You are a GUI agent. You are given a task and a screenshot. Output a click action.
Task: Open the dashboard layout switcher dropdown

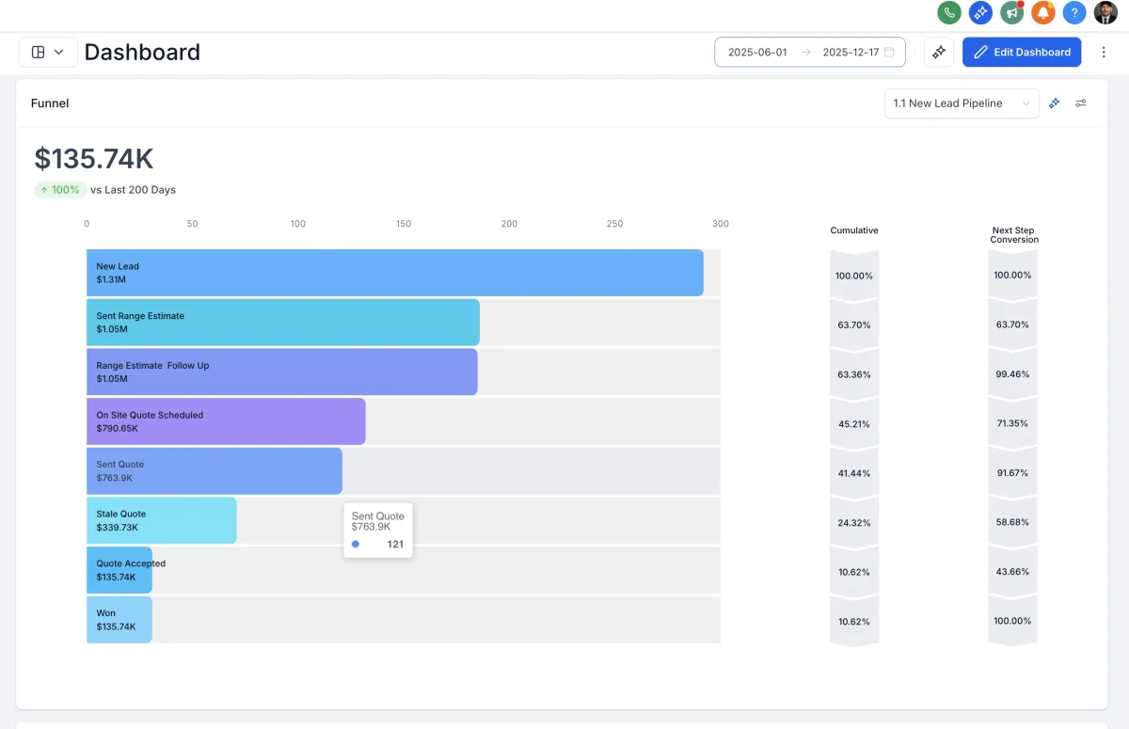pyautogui.click(x=47, y=52)
